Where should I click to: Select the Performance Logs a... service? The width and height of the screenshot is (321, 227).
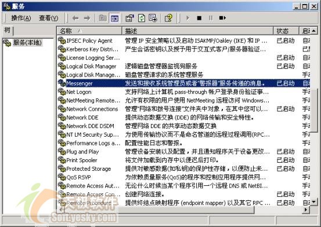point(93,144)
